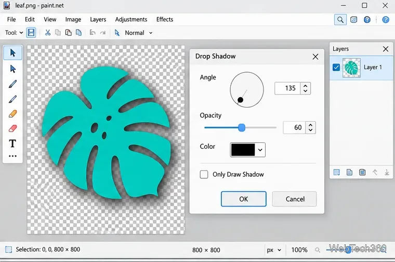Select the Text tool
Viewport: 395px width, 262px height.
point(12,143)
